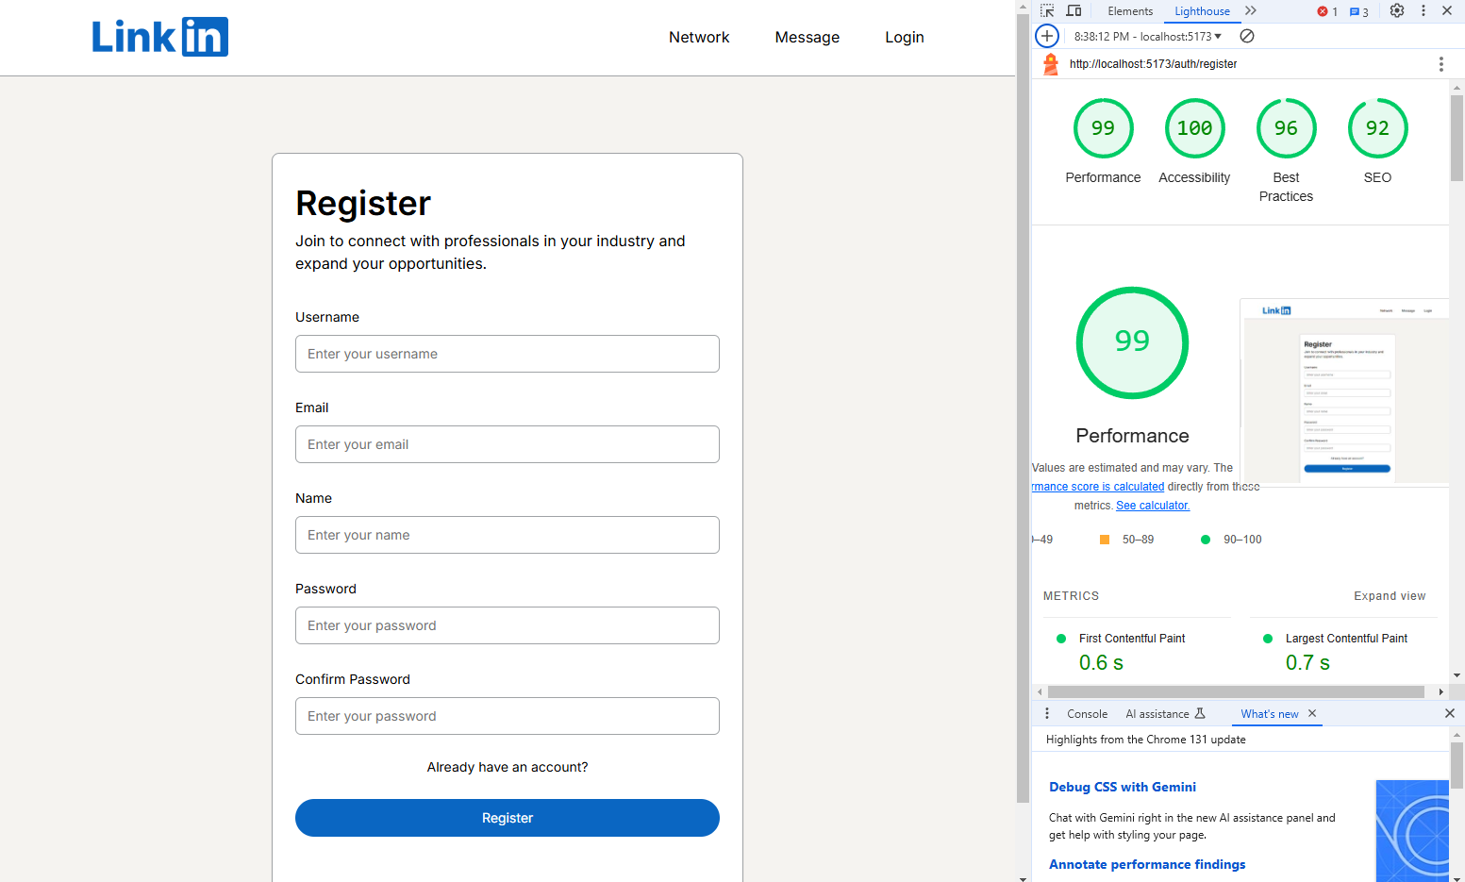Viewport: 1465px width, 882px height.
Task: Click the Lighthouse panel scroll-left arrow
Action: 1040,691
